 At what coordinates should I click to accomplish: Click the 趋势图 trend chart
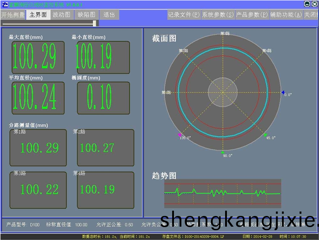(222, 193)
